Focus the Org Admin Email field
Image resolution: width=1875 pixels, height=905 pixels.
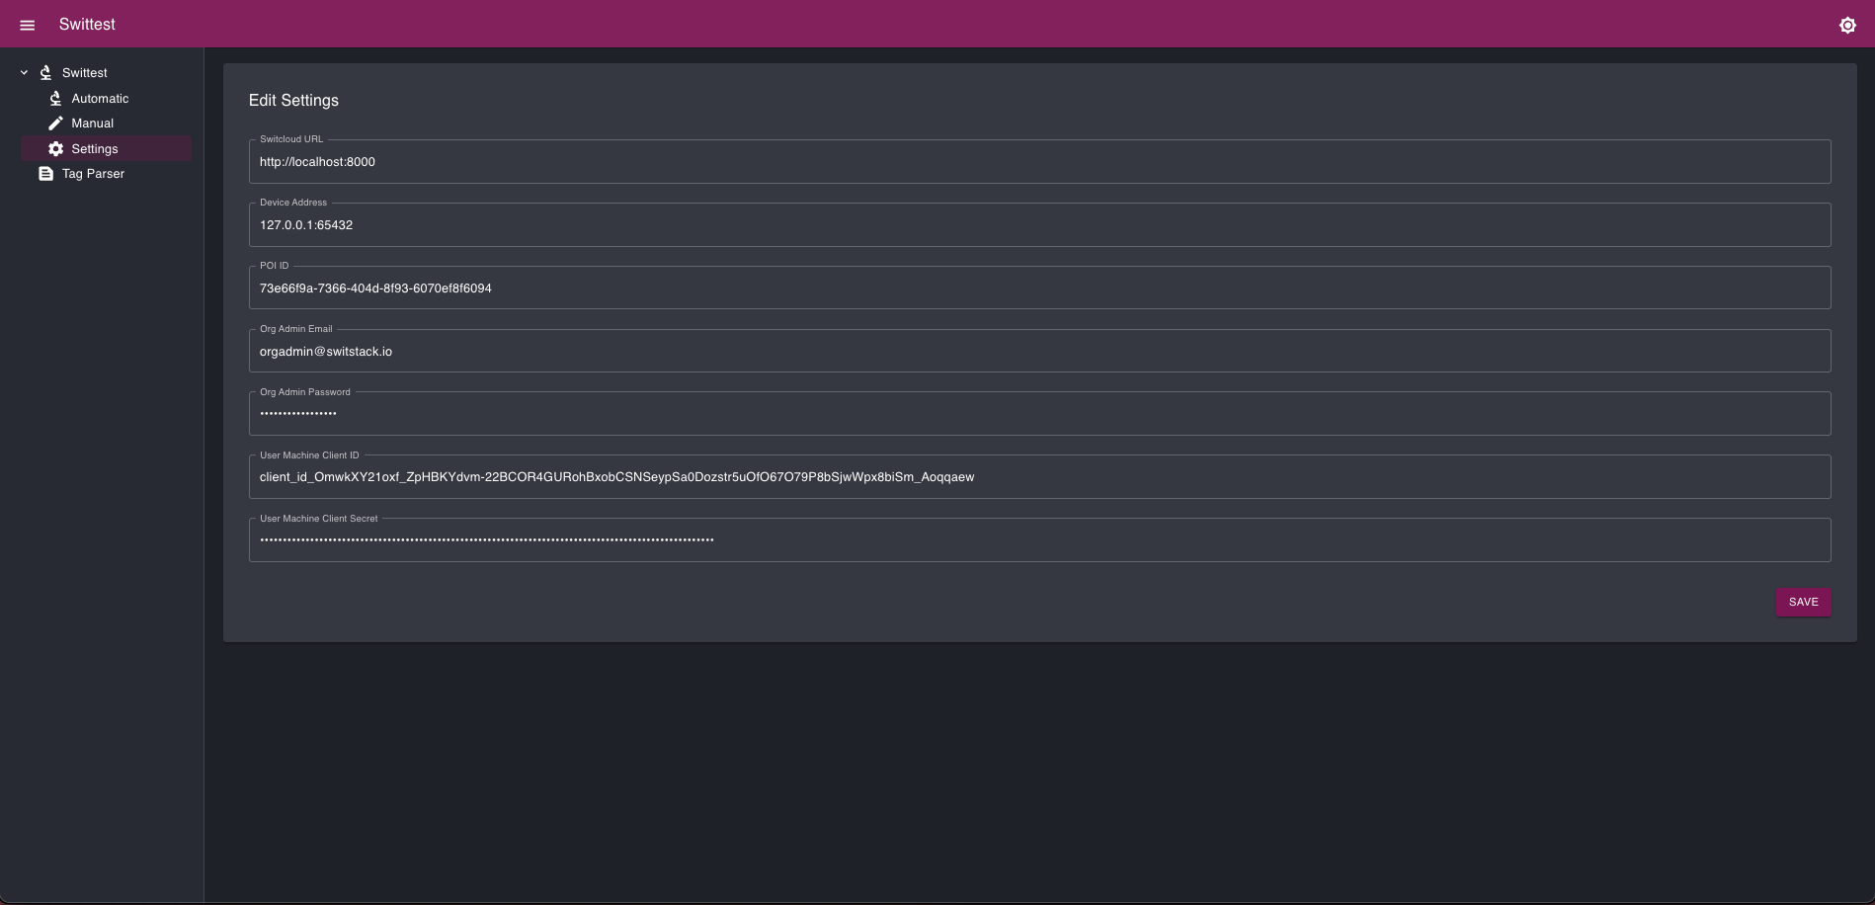(x=1039, y=351)
